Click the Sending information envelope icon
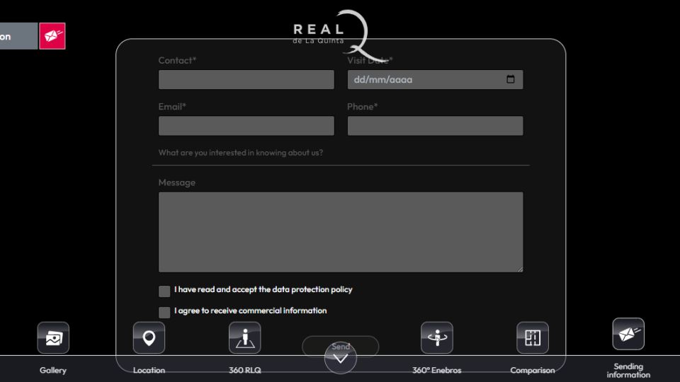Viewport: 680px width, 382px height. [628, 334]
